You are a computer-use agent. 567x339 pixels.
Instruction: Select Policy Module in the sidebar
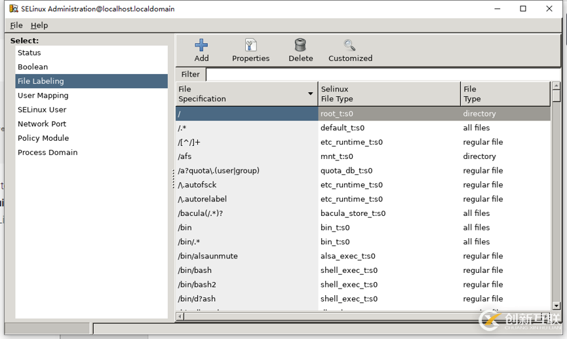point(92,138)
